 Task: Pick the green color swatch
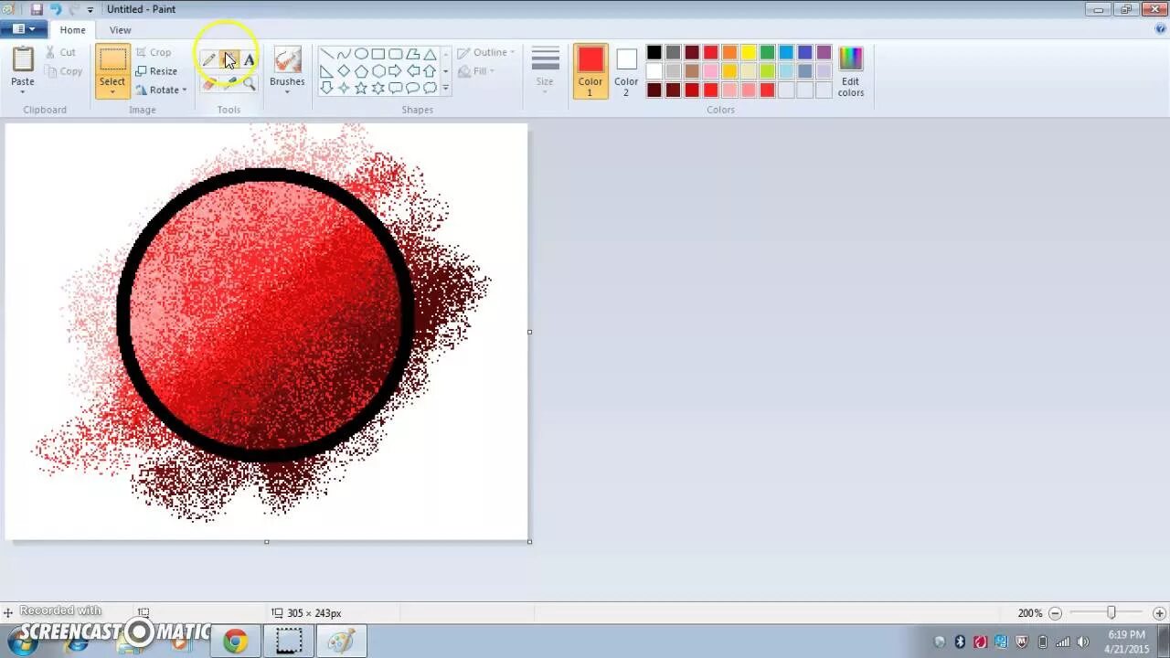[767, 53]
